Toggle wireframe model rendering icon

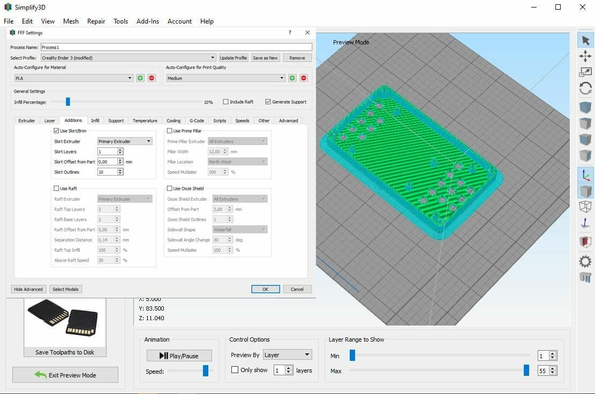585,206
